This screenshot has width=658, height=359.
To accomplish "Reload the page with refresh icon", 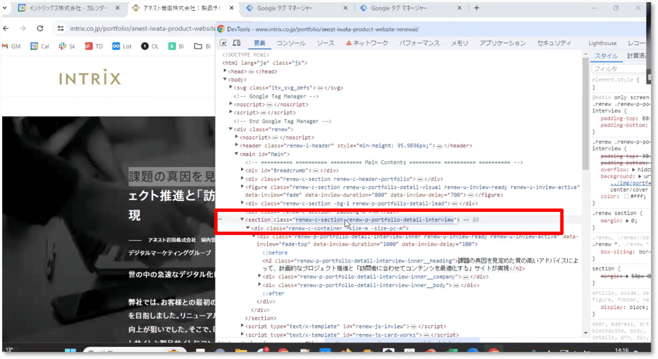I will click(40, 29).
